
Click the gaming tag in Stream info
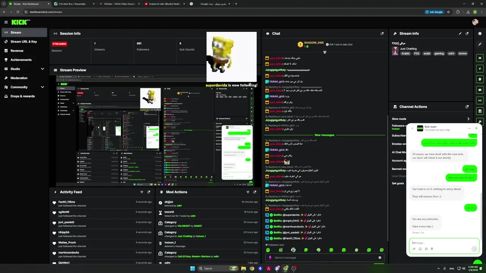tap(439, 53)
